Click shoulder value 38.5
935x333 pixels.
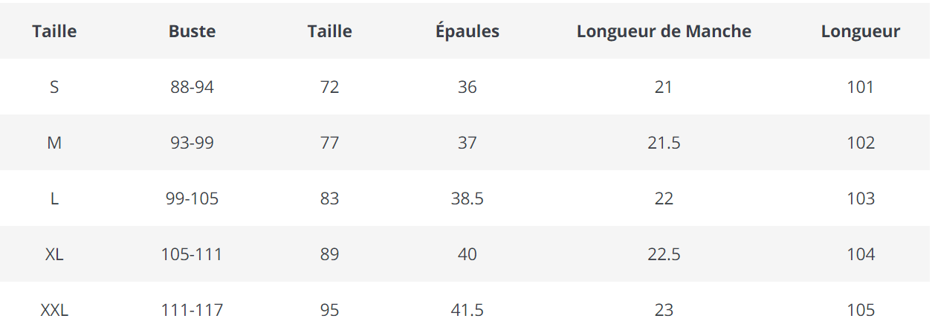pyautogui.click(x=467, y=198)
